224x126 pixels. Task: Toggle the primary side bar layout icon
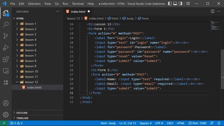point(170,3)
